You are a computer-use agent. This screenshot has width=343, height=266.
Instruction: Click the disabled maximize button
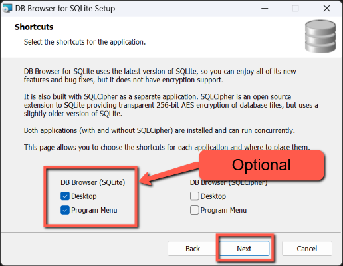point(295,9)
